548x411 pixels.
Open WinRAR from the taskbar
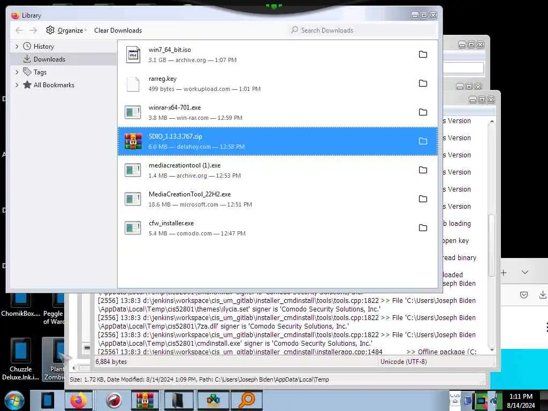click(144, 400)
